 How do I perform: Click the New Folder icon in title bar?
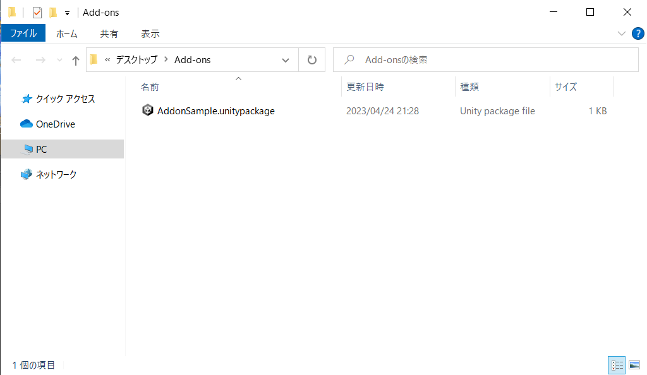[53, 13]
